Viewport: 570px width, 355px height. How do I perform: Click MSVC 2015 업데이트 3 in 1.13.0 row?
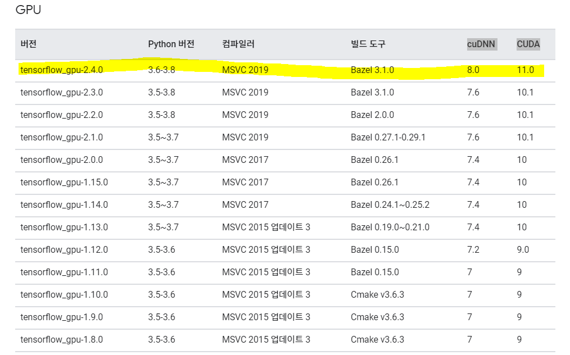point(266,227)
